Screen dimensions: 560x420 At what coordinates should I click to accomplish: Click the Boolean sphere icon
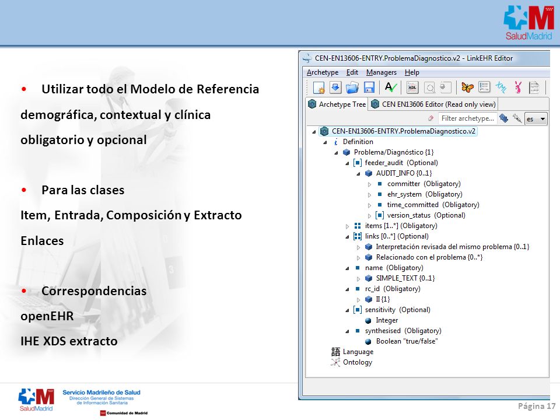coord(368,342)
